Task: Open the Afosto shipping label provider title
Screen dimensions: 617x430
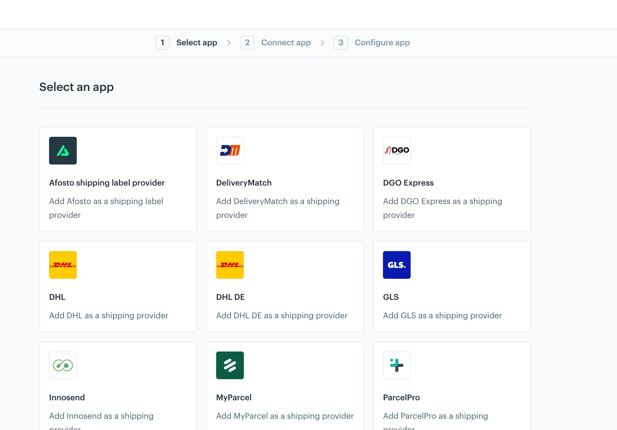Action: (x=107, y=183)
